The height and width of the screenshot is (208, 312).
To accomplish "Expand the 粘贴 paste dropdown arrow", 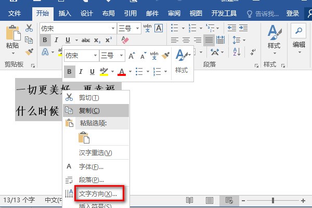I will (x=13, y=54).
